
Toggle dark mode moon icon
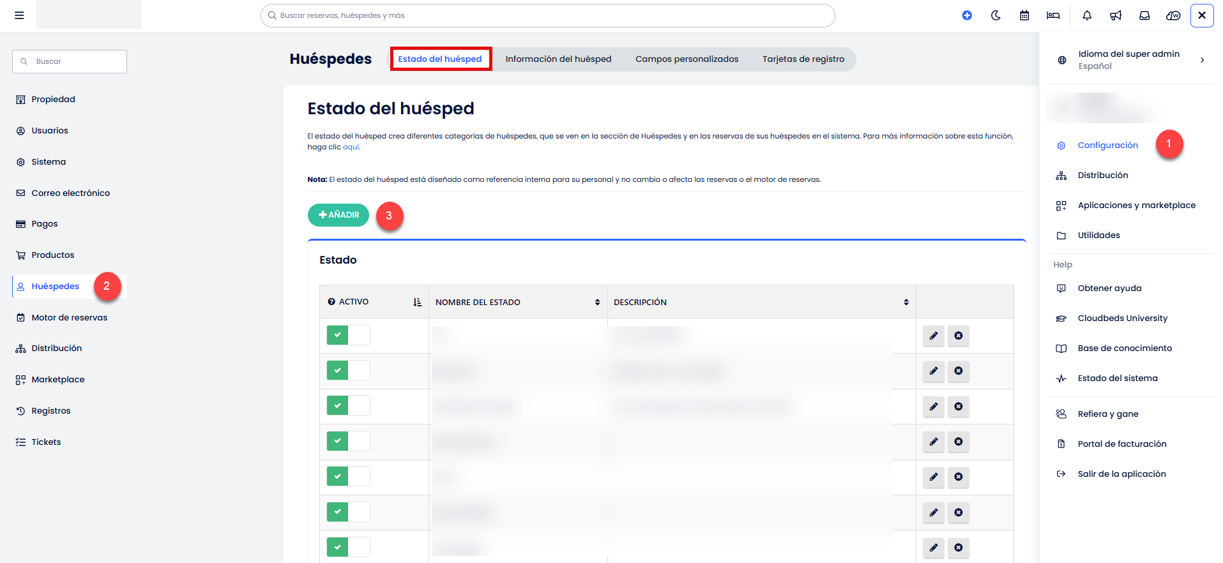tap(996, 15)
